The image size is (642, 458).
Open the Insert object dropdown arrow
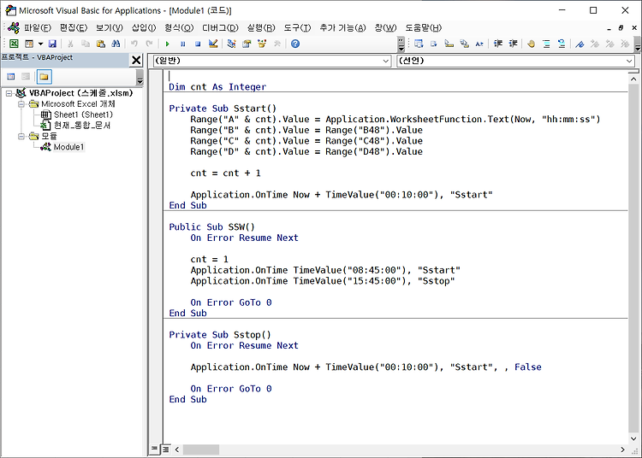point(40,44)
